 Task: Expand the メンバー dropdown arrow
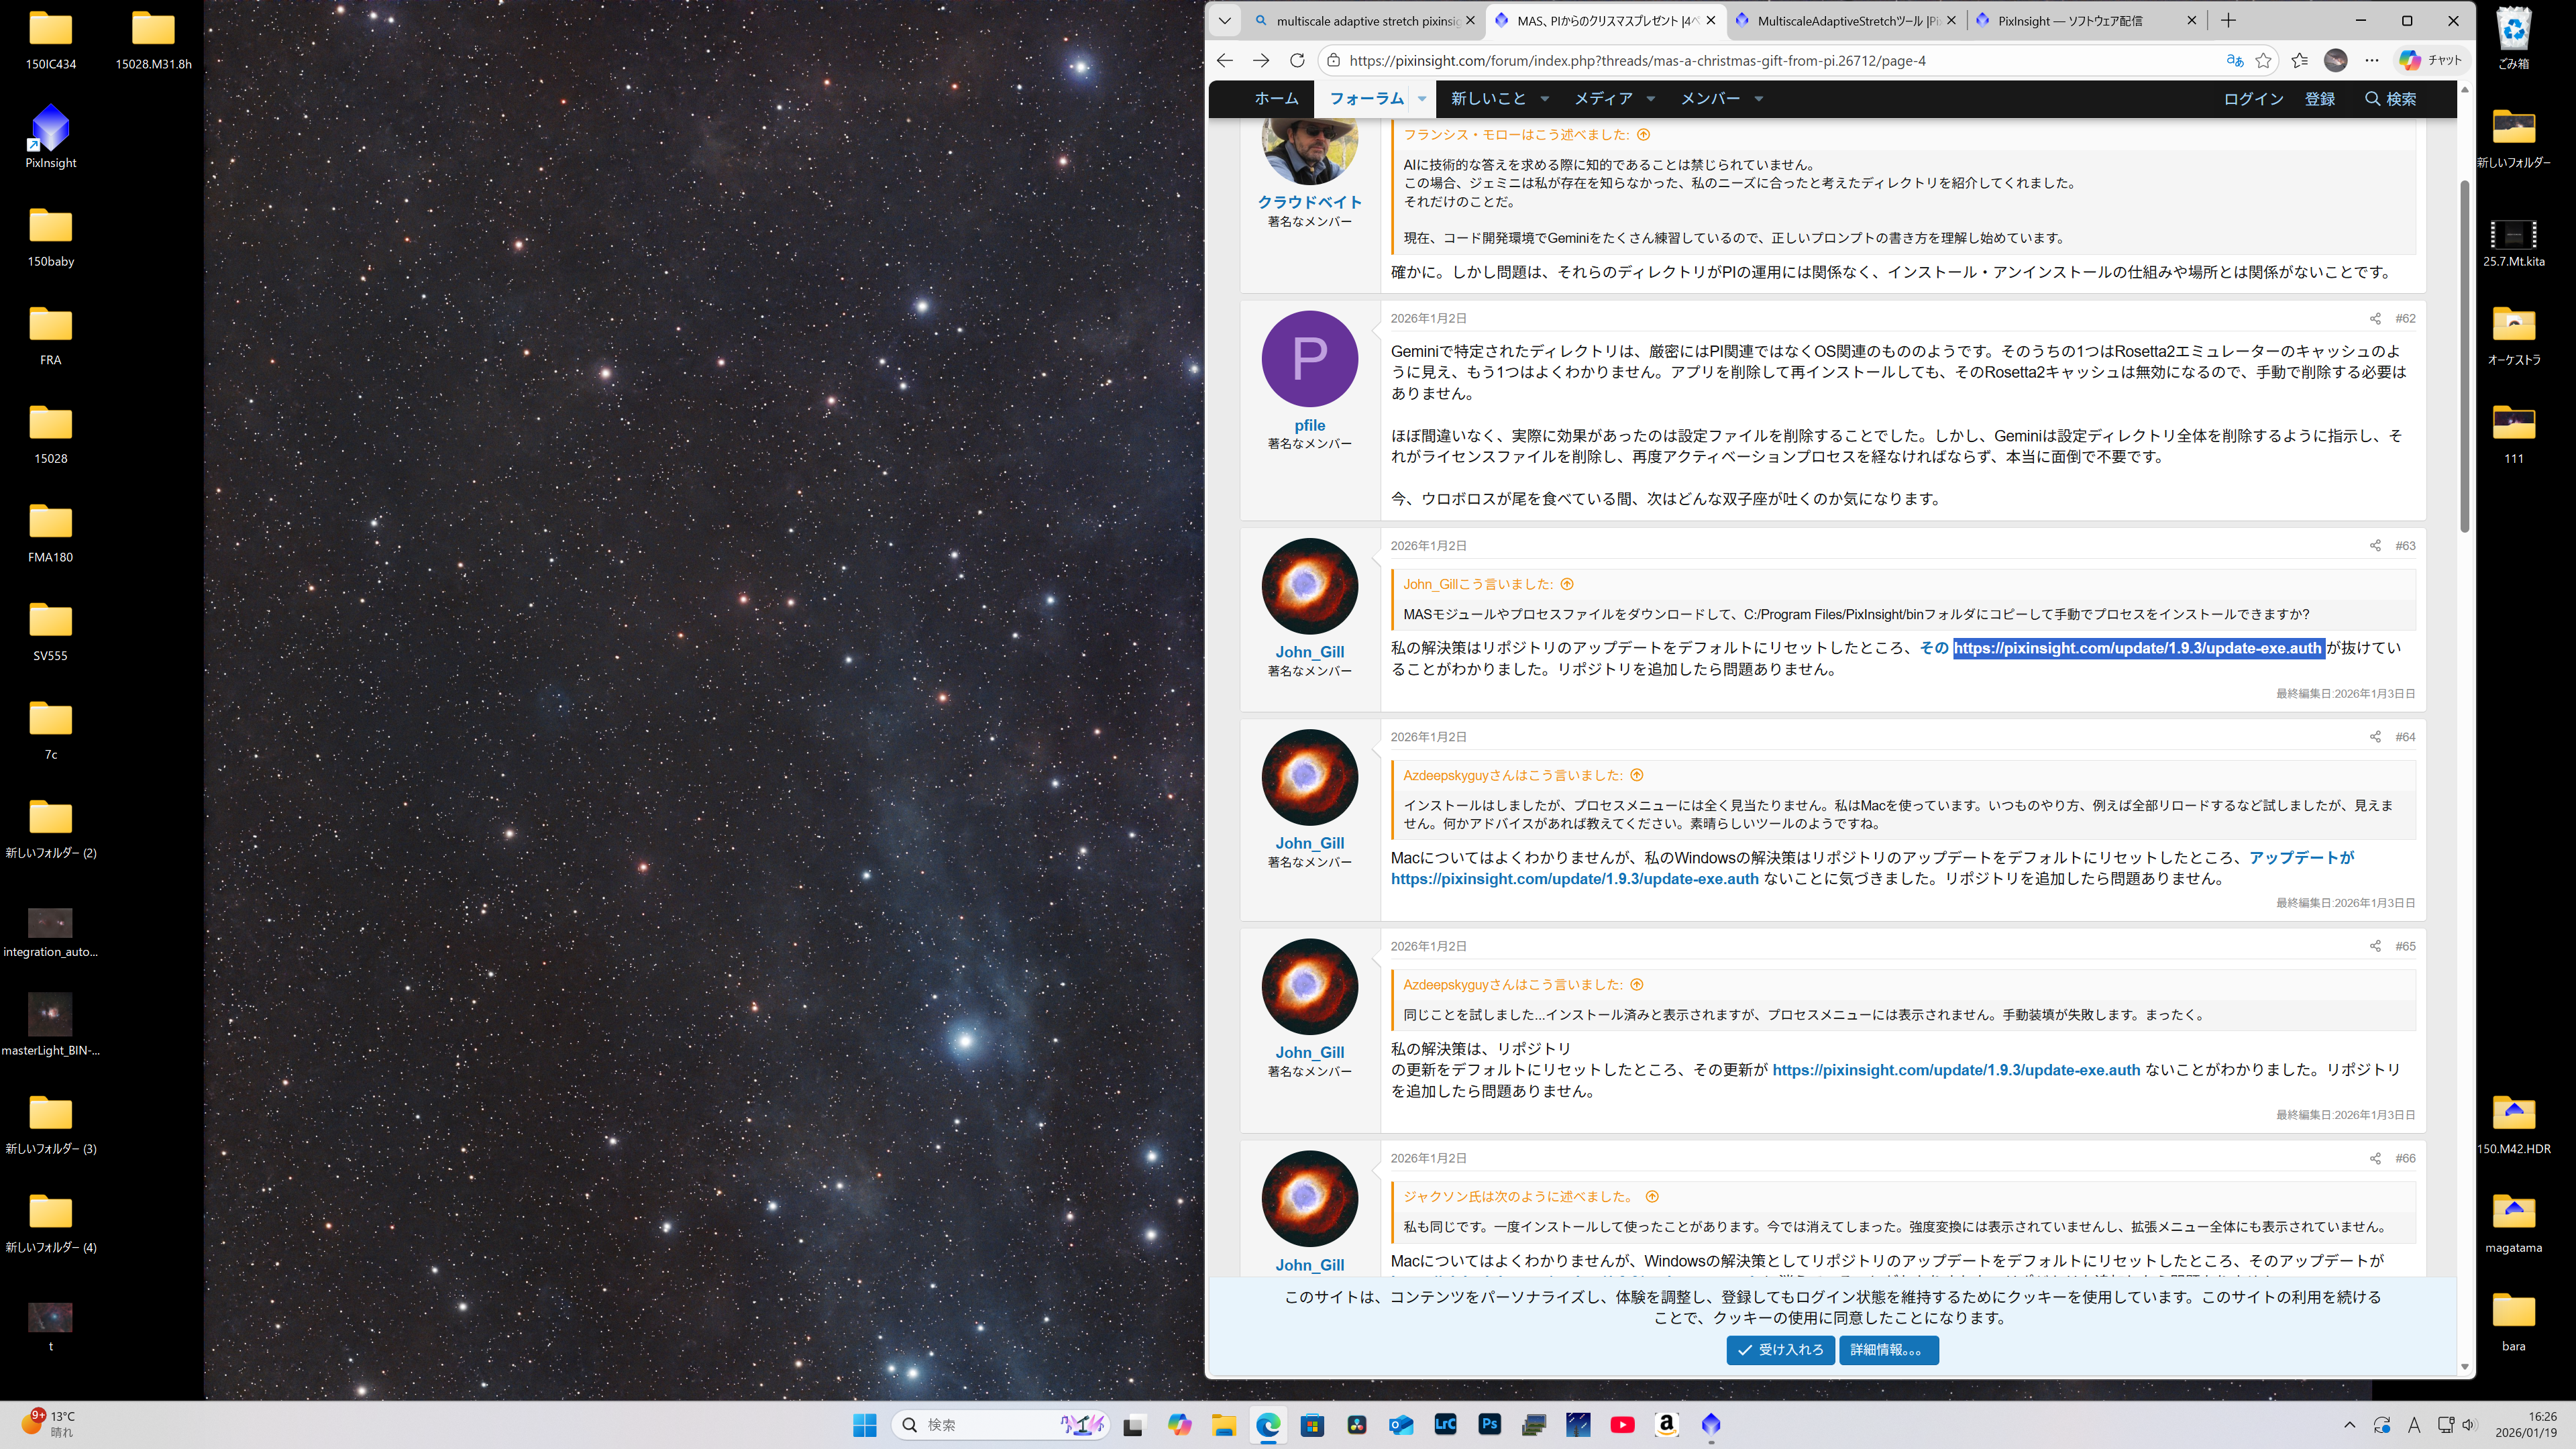pyautogui.click(x=1759, y=98)
